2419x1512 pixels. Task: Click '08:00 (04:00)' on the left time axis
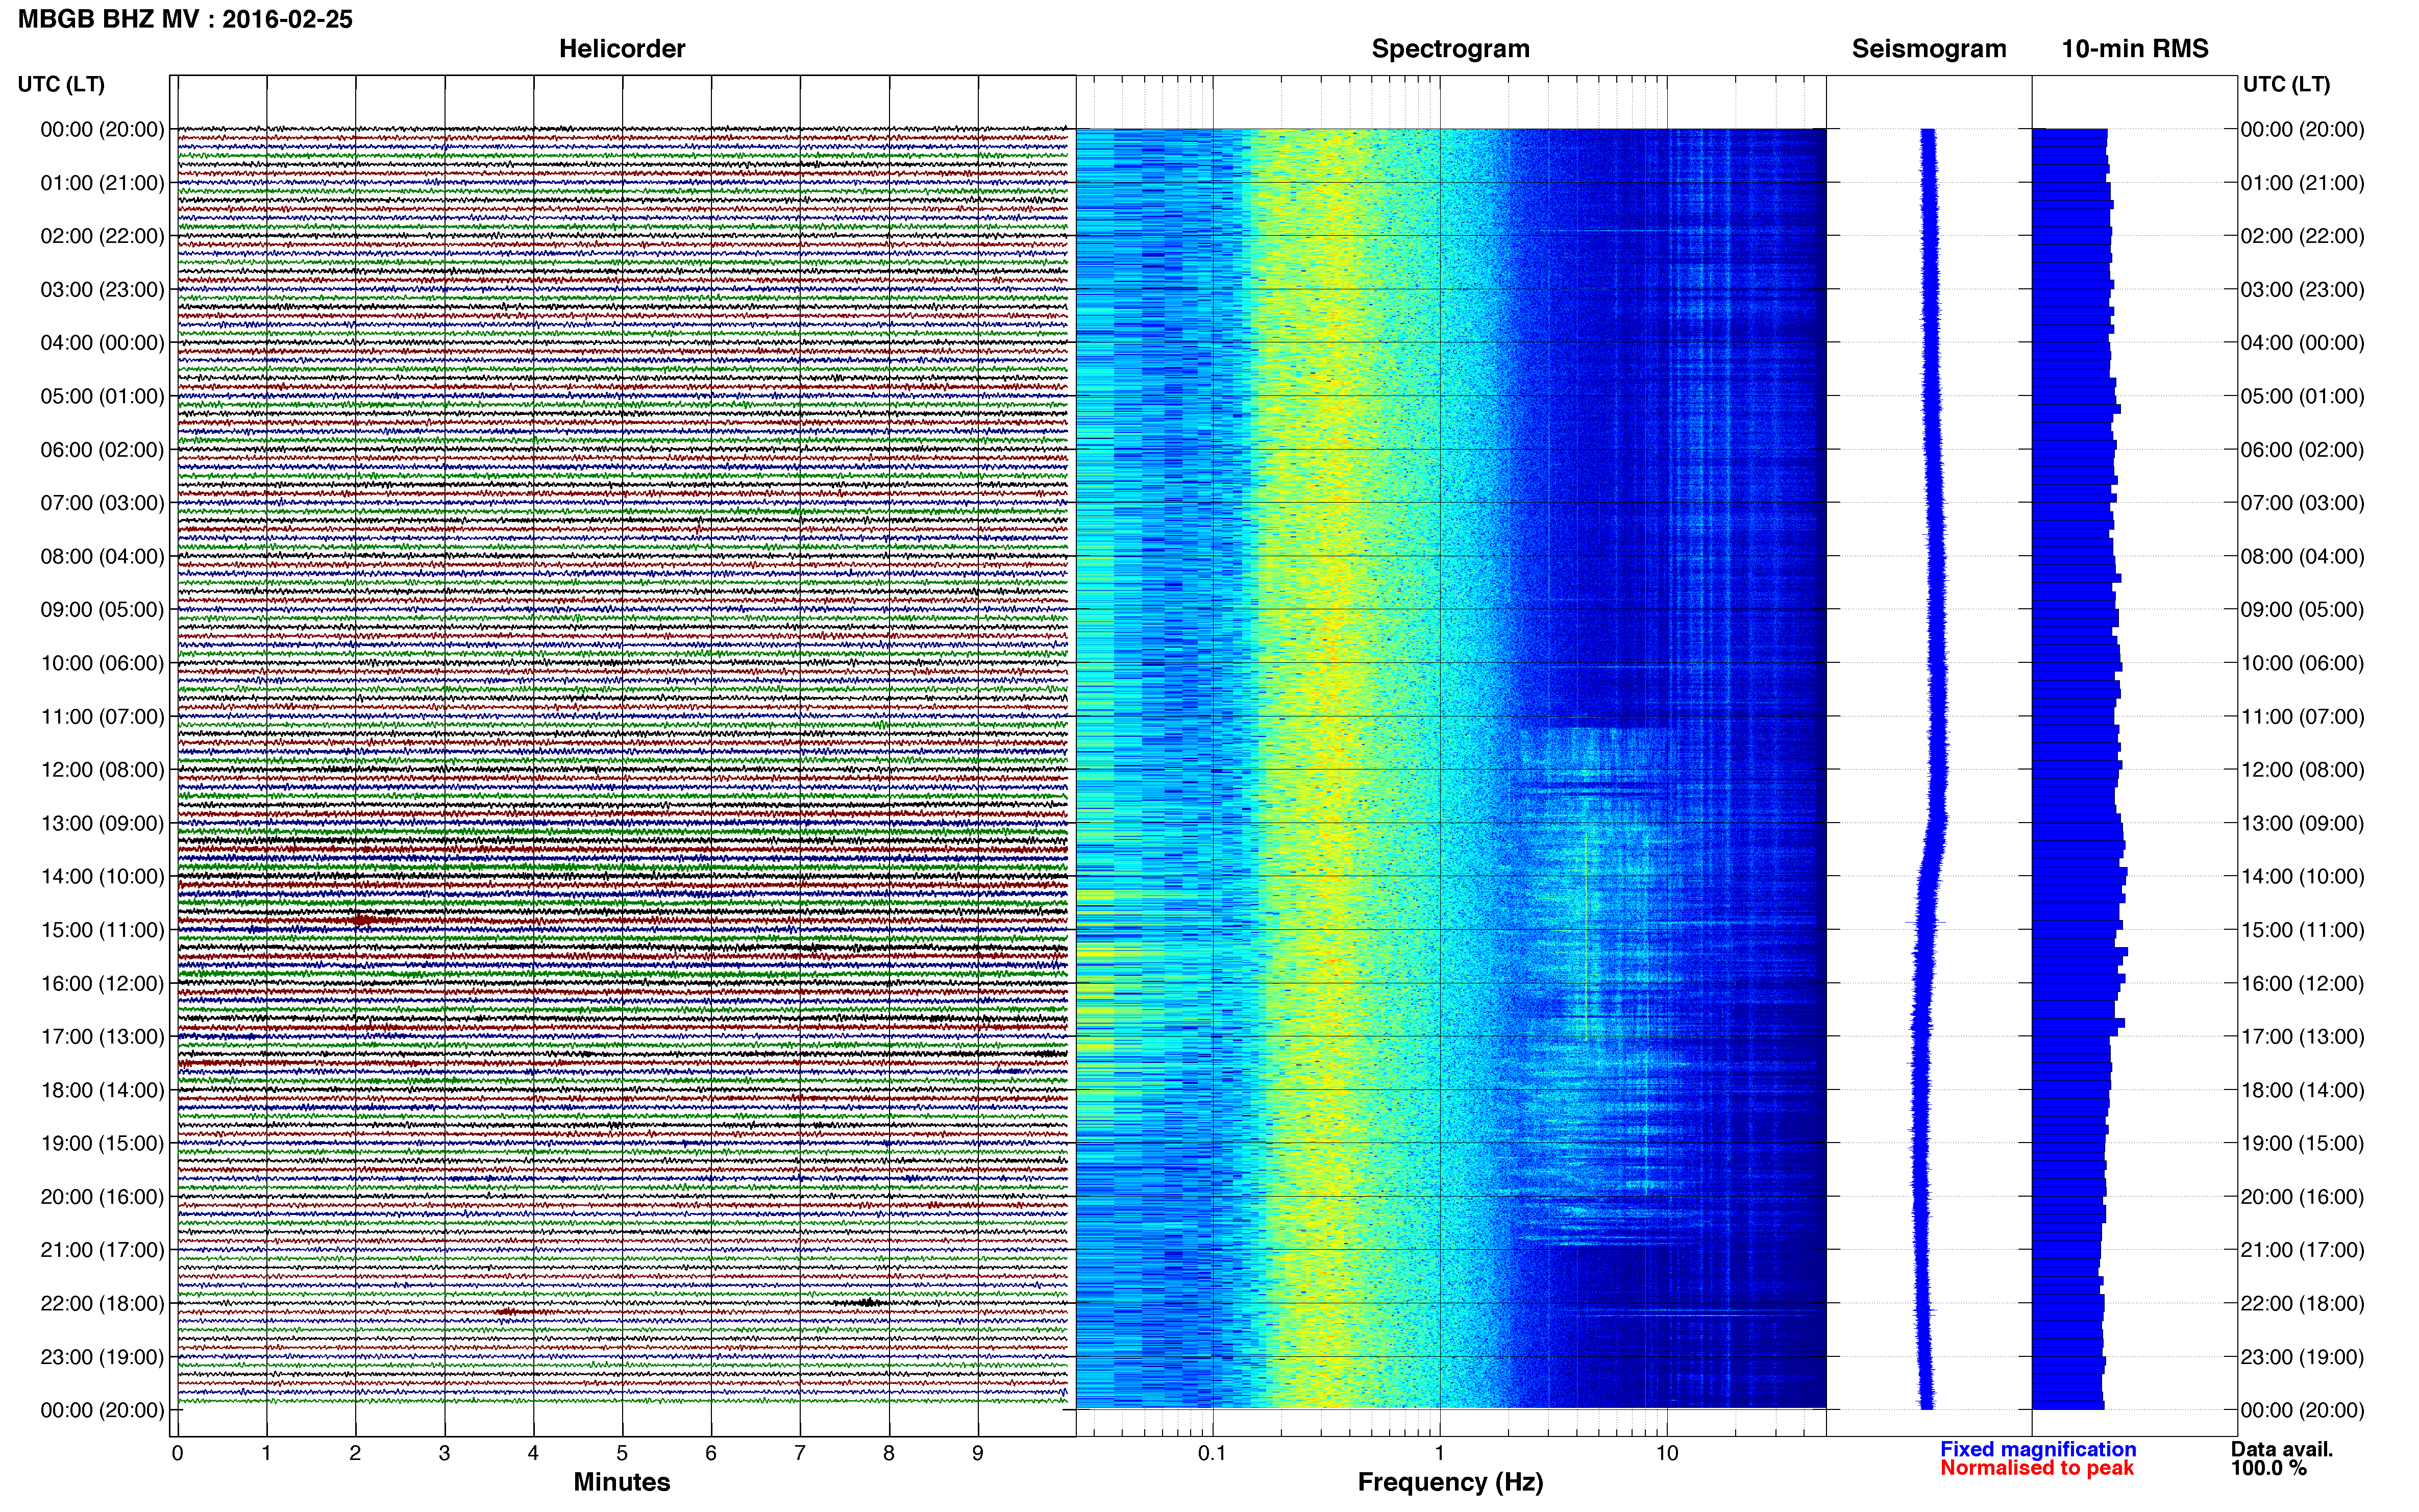tap(102, 556)
